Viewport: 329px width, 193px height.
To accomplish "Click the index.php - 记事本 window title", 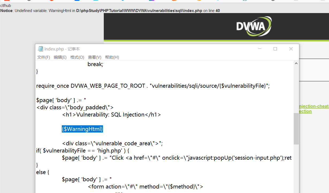I will coord(62,49).
